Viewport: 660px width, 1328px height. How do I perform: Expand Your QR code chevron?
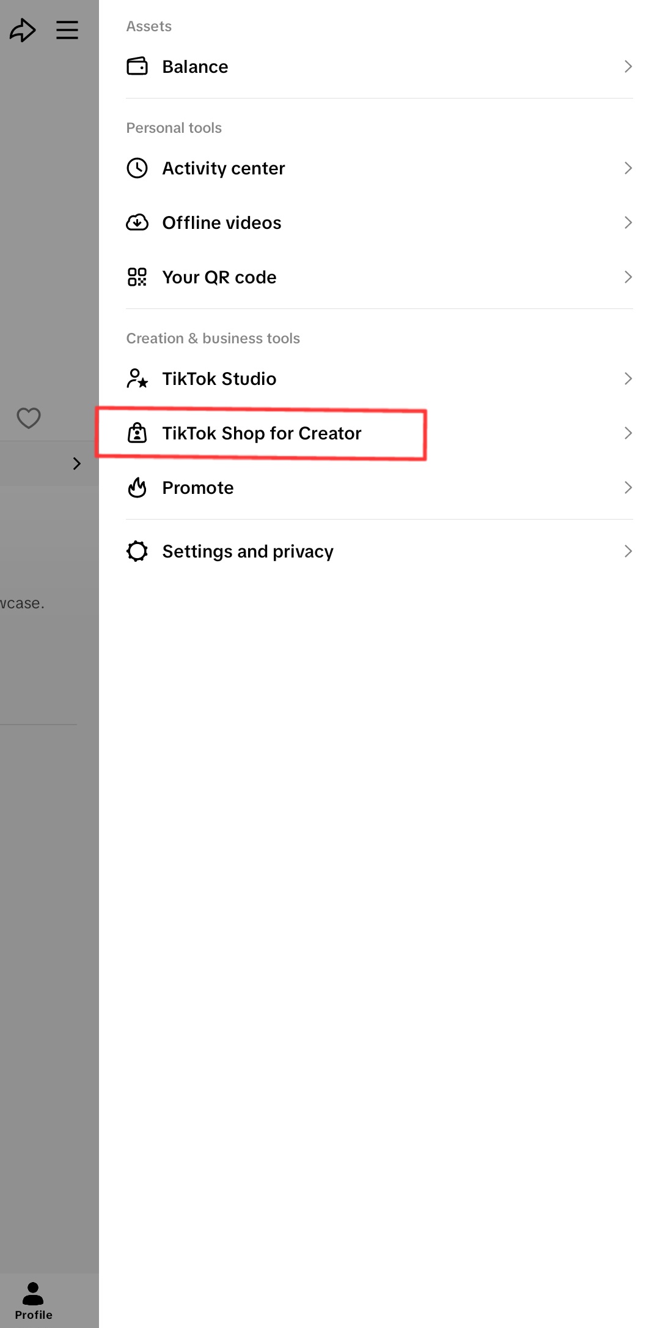pyautogui.click(x=628, y=277)
